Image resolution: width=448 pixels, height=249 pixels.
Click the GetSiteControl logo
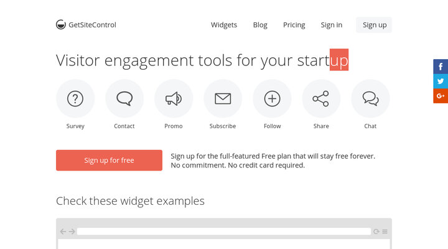(86, 25)
